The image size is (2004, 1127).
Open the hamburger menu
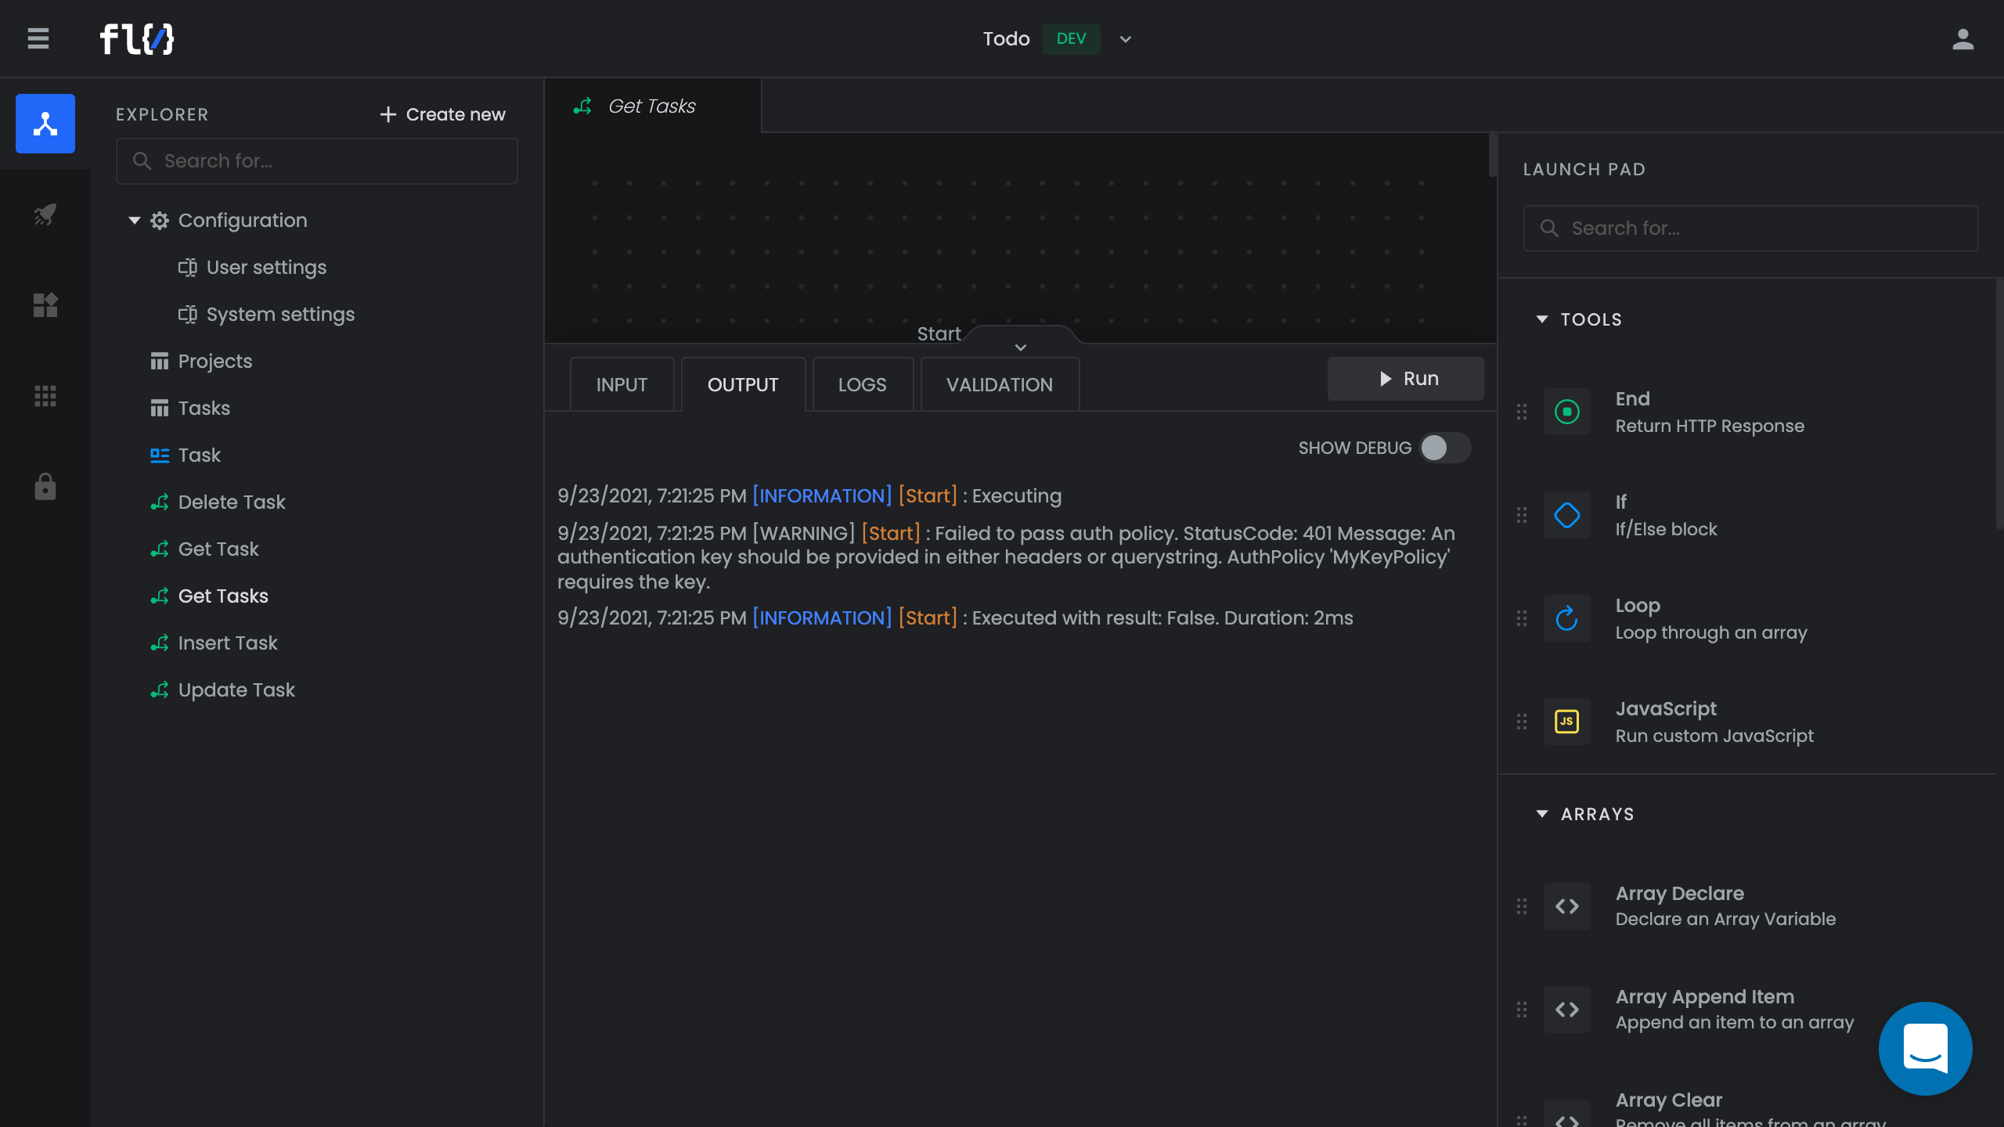(38, 38)
